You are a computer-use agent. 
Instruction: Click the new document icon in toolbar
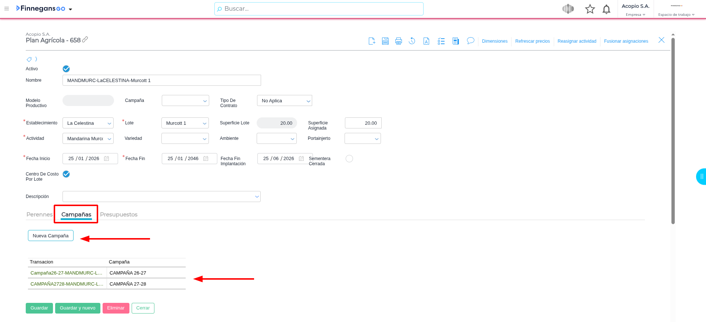click(x=372, y=41)
